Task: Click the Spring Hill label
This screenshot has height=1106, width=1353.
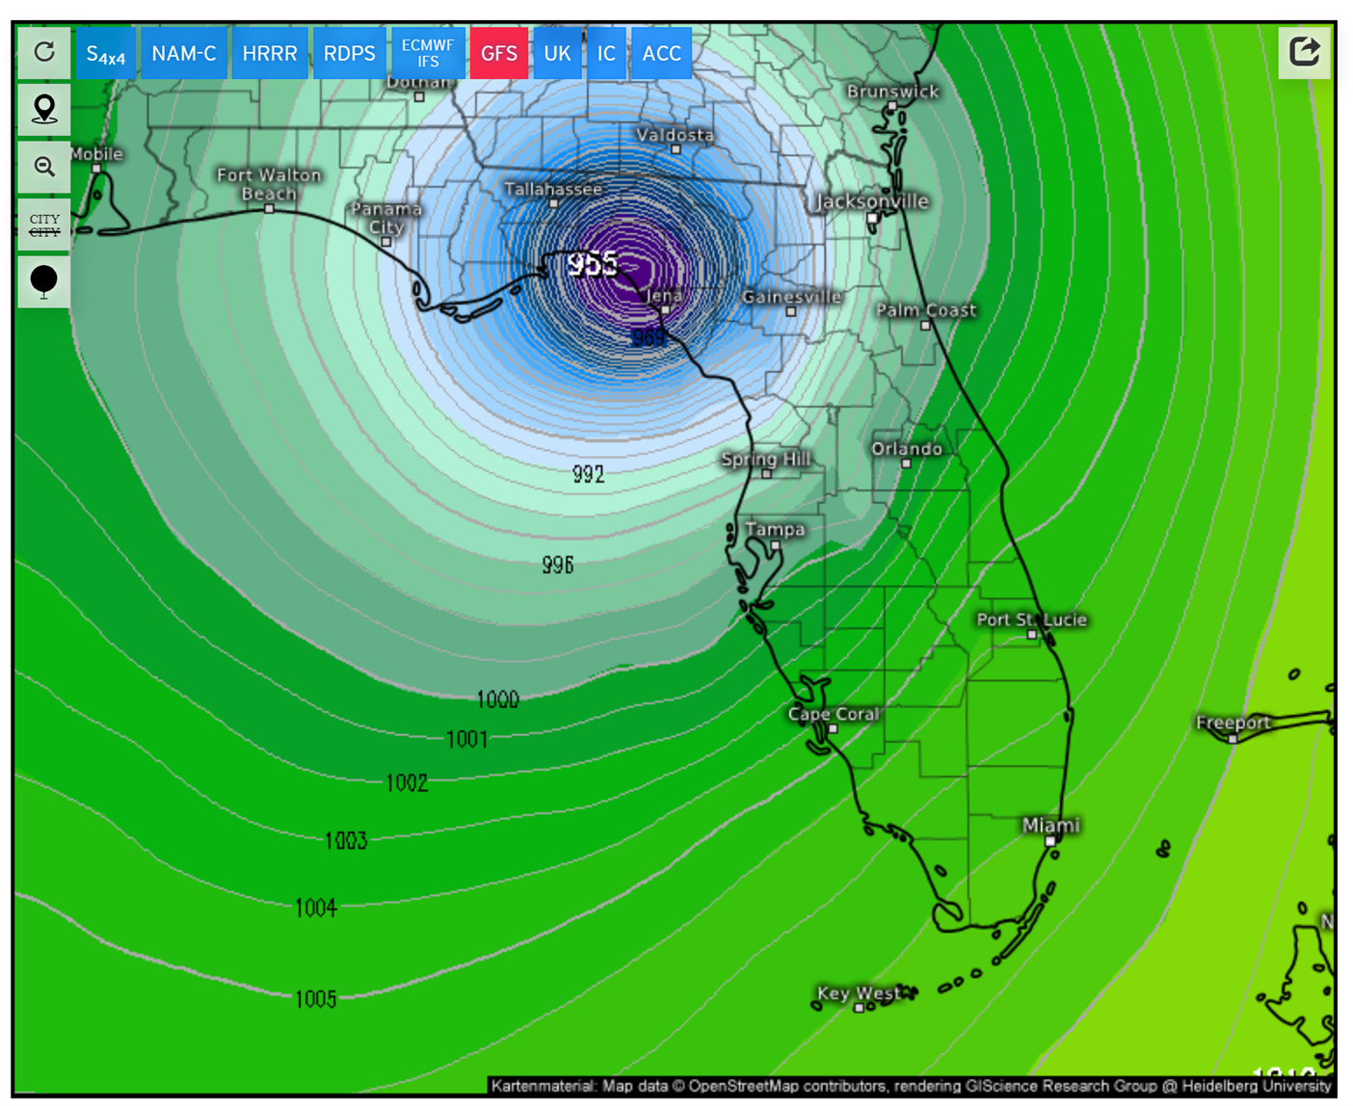Action: [767, 459]
